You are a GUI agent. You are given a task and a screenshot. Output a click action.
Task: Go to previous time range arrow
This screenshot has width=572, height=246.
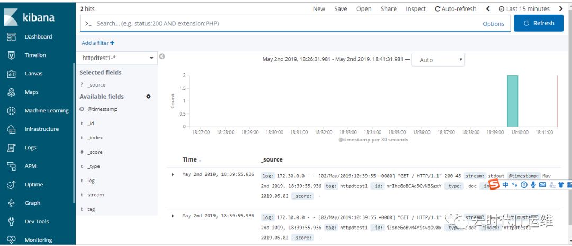click(x=488, y=9)
